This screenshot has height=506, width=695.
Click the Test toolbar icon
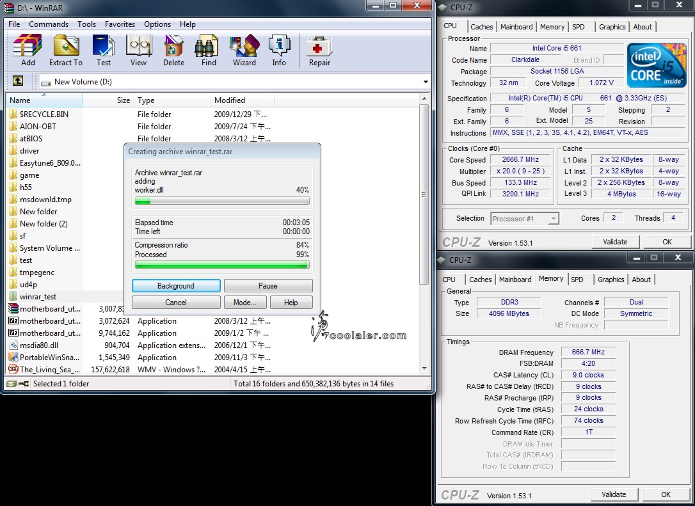click(x=104, y=50)
